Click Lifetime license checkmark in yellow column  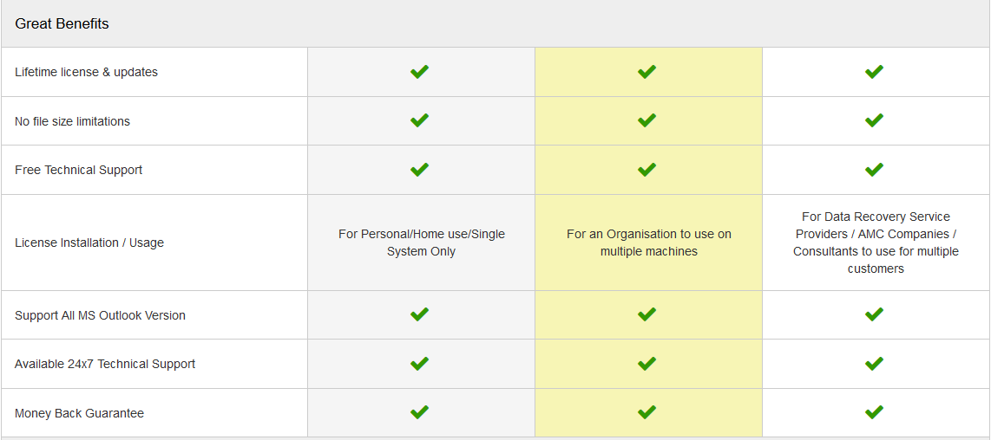coord(646,72)
